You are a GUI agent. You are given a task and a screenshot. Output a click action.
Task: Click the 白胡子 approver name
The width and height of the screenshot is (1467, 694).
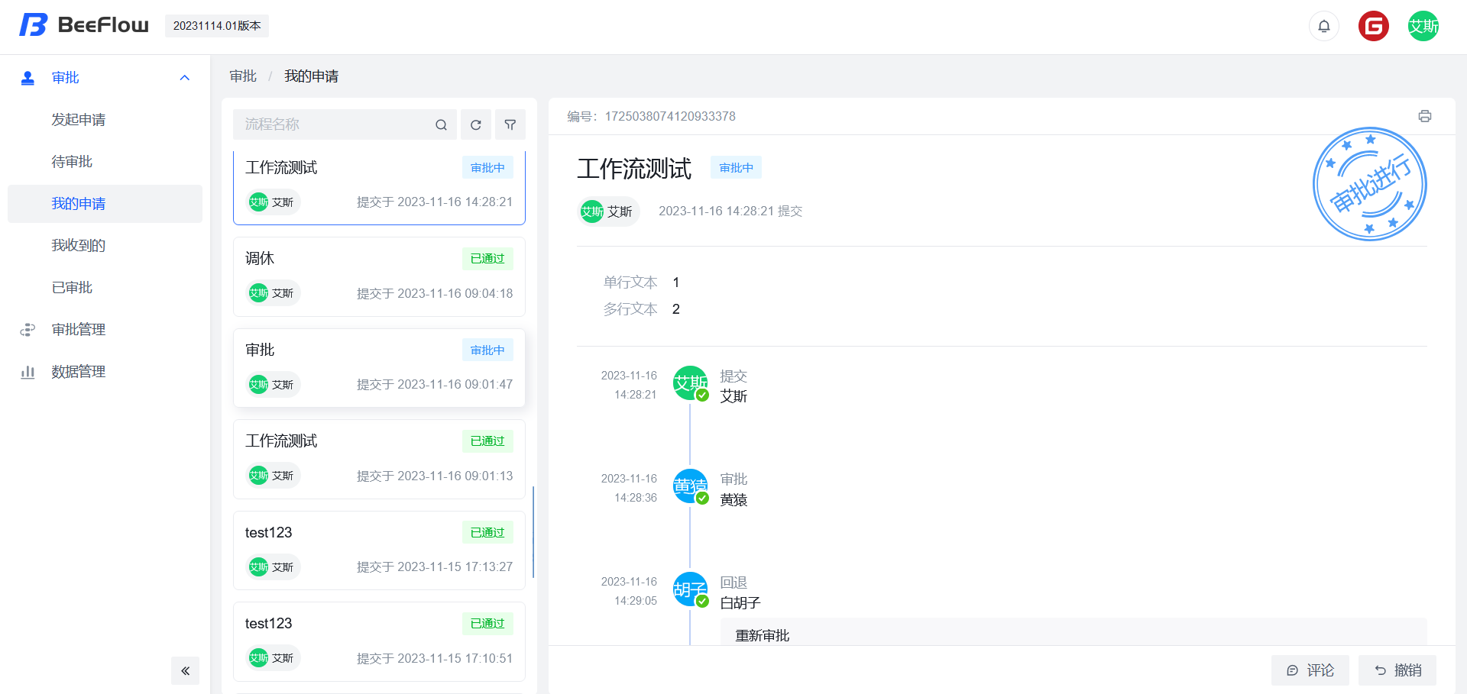(740, 603)
